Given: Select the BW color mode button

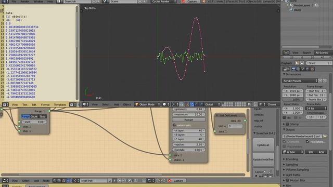Looking at the screenshot, I should click(x=311, y=152).
